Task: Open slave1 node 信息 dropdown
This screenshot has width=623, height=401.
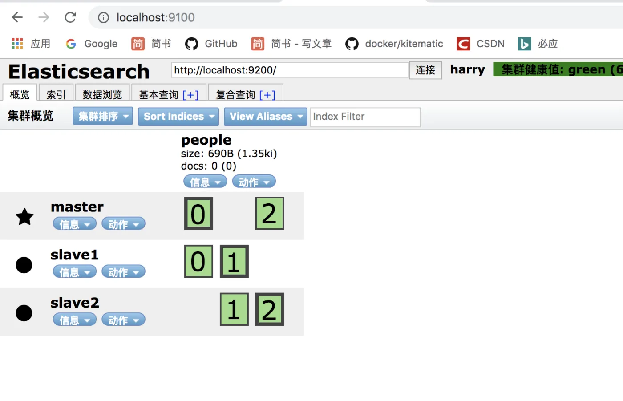Action: click(75, 272)
